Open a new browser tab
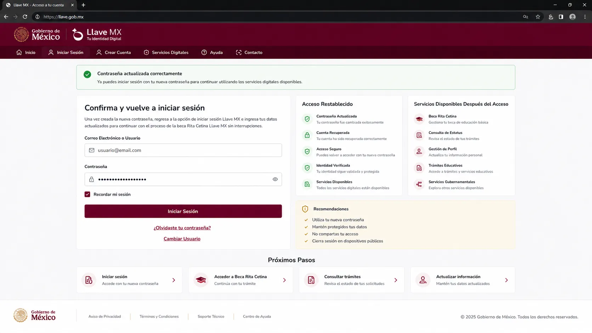The height and width of the screenshot is (333, 592). [x=83, y=5]
